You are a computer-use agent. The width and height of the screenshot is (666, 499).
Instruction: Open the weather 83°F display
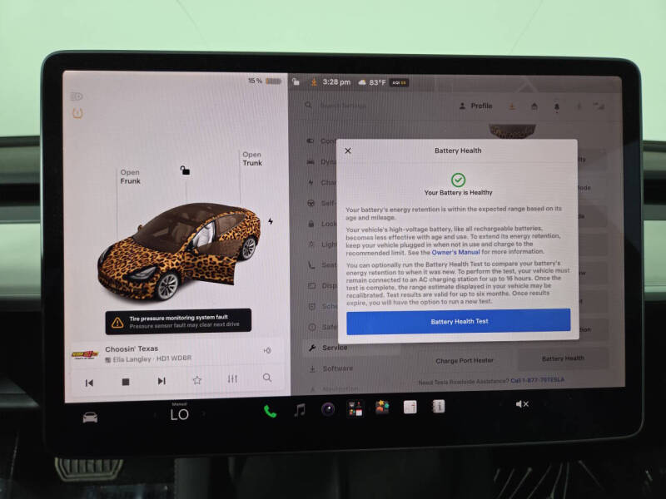372,82
